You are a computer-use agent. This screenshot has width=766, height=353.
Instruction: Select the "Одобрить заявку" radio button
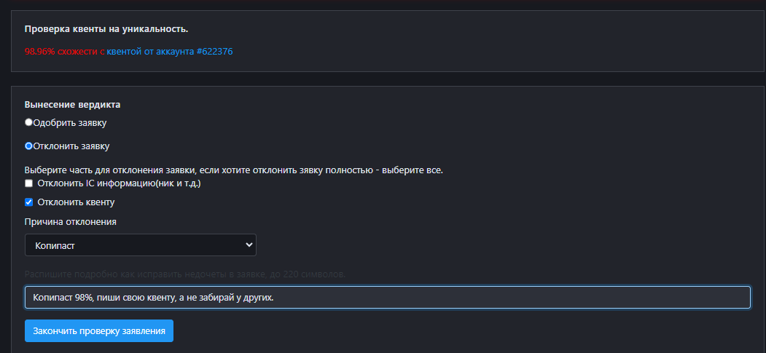[x=28, y=123]
